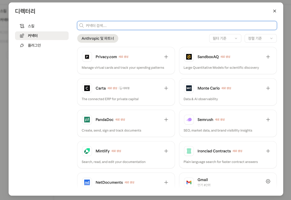Image resolution: width=291 pixels, height=200 pixels.
Task: Open the Carta connector title
Action: [100, 88]
